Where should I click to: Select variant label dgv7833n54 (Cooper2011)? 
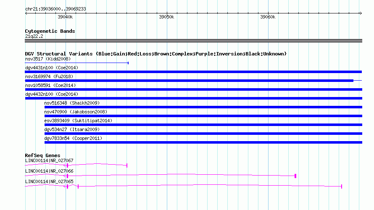click(x=73, y=138)
